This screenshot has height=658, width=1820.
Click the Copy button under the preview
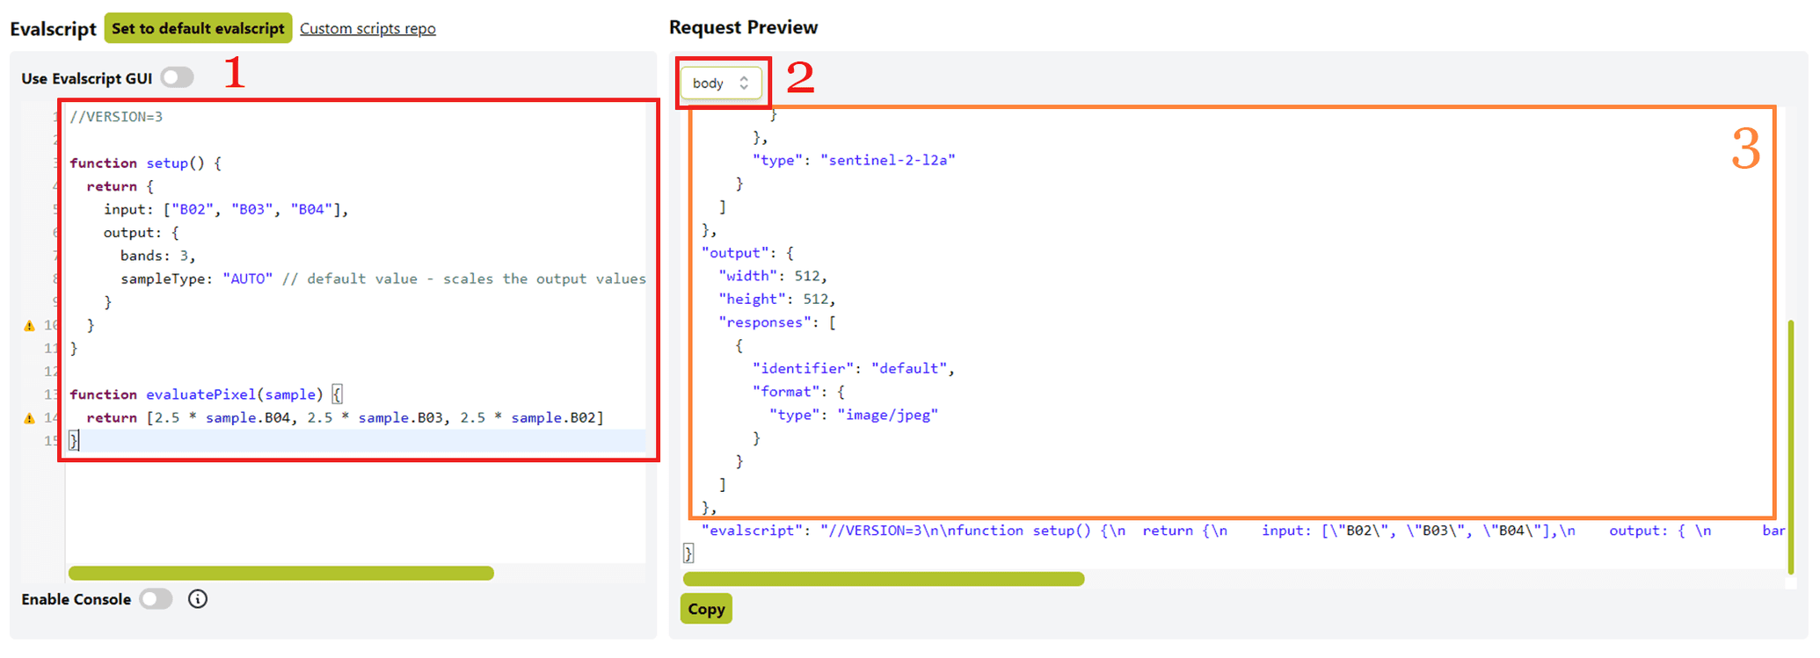point(705,609)
